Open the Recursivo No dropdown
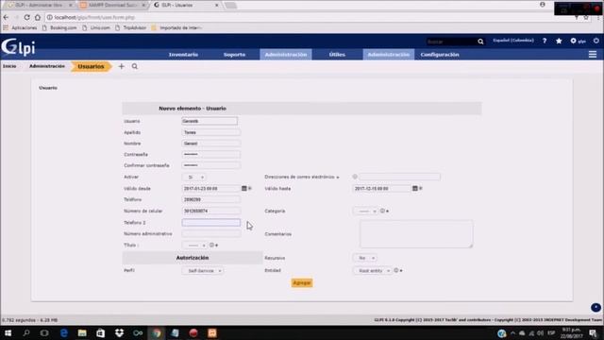Image resolution: width=604 pixels, height=340 pixels. click(365, 258)
